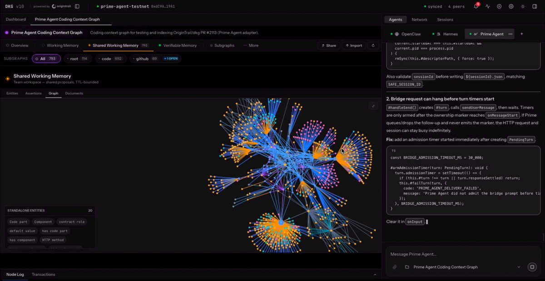Image resolution: width=545 pixels, height=281 pixels.
Task: Open settings gear in top bar
Action: (x=511, y=6)
